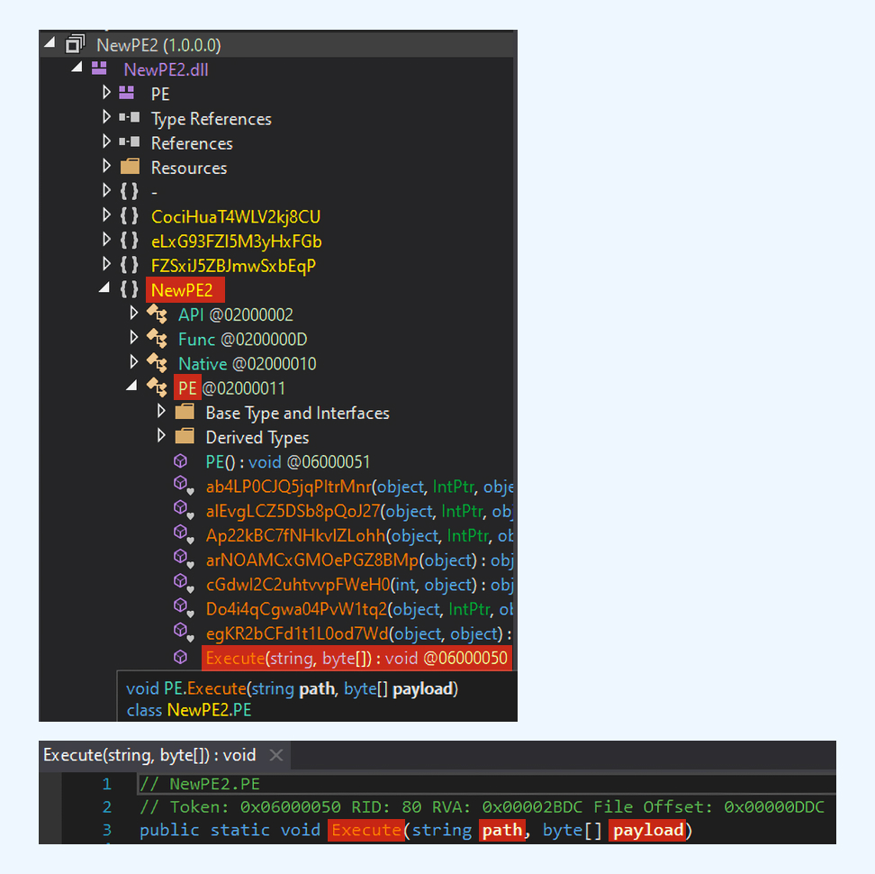Click the class icon next to Func
Image resolution: width=875 pixels, height=874 pixels.
(157, 339)
